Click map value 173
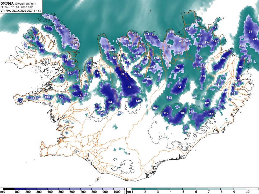Viewport: 259px width, 194px height. tap(61, 97)
